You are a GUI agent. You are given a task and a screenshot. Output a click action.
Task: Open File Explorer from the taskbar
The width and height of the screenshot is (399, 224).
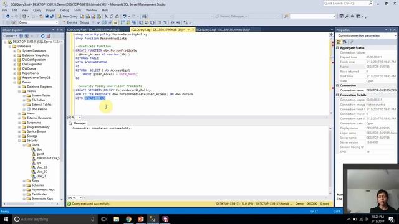pos(117,219)
